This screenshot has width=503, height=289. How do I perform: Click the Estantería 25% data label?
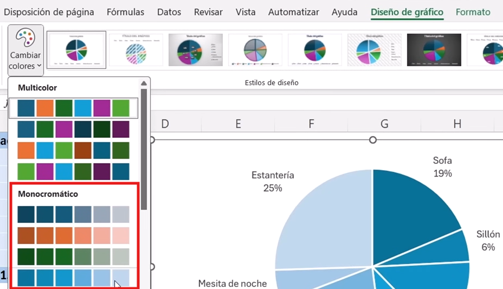tap(273, 182)
